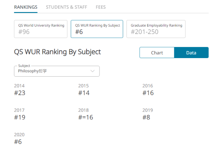The height and width of the screenshot is (148, 218).
Task: Open the Students & Staff tab
Action: pos(66,7)
